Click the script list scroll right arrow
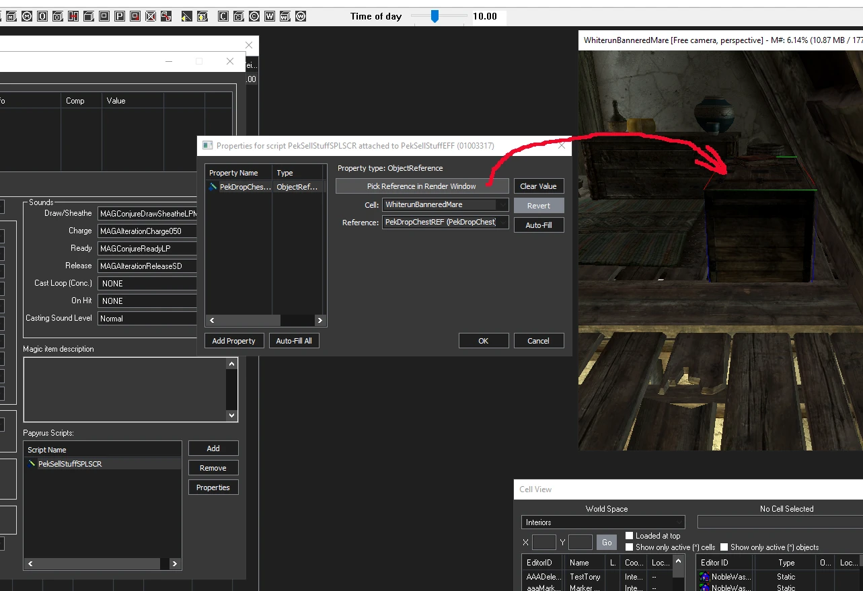 click(175, 564)
